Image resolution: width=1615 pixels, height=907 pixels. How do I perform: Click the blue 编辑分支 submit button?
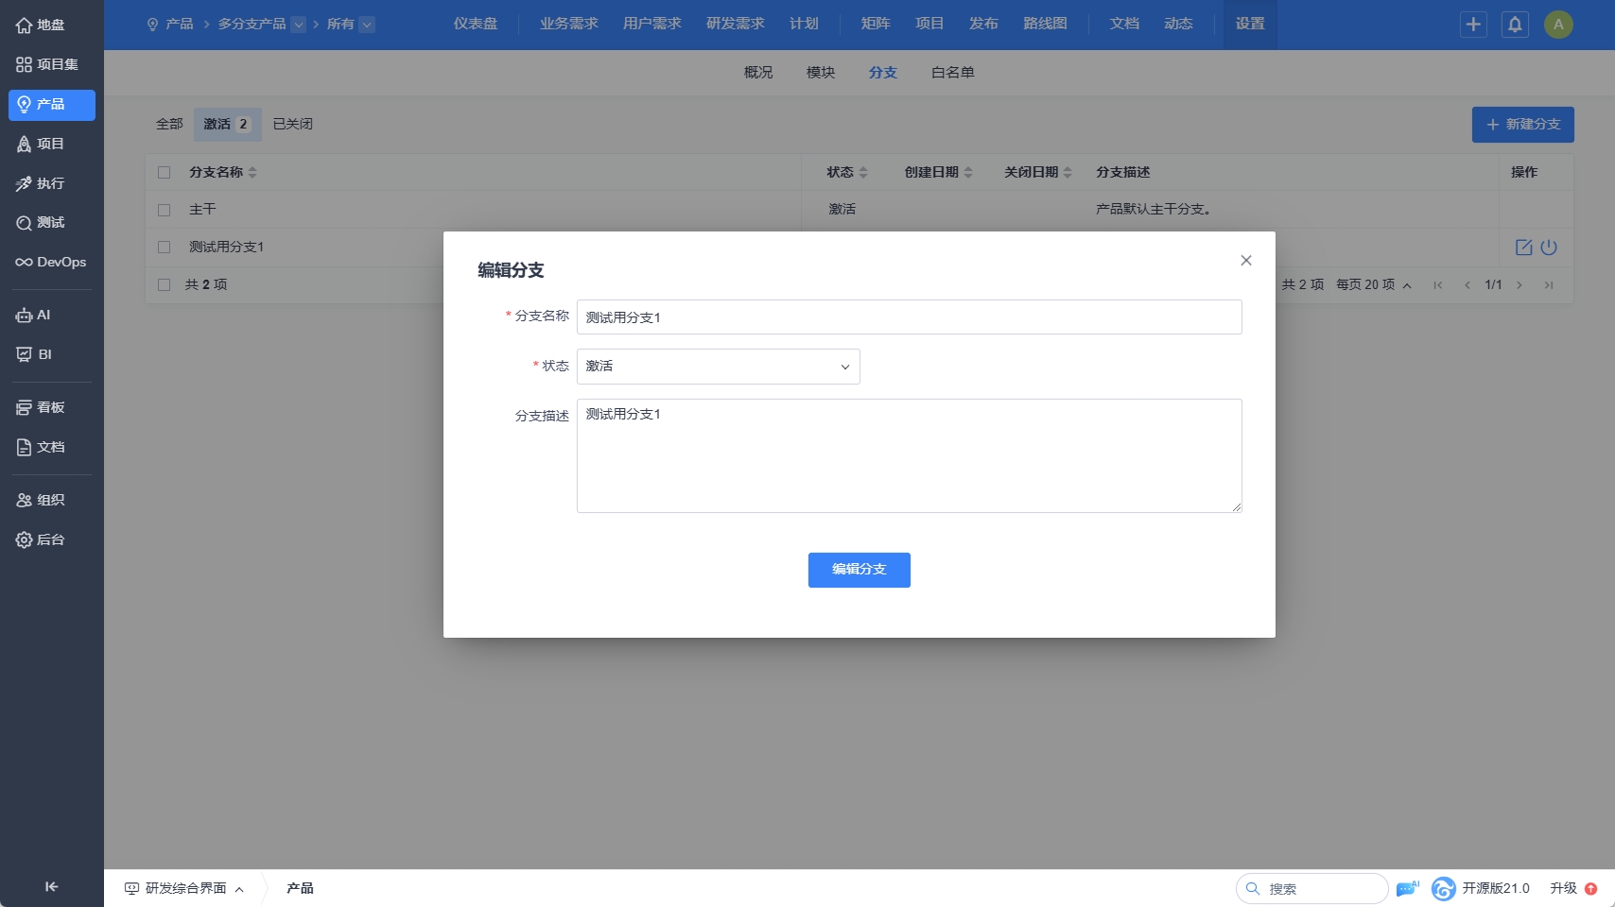coord(860,571)
